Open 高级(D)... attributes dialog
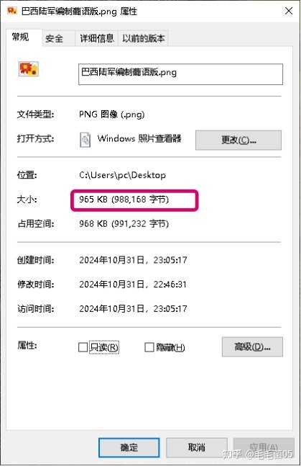Image resolution: width=301 pixels, height=469 pixels. (252, 347)
